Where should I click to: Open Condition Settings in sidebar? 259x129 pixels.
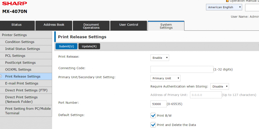click(20, 42)
